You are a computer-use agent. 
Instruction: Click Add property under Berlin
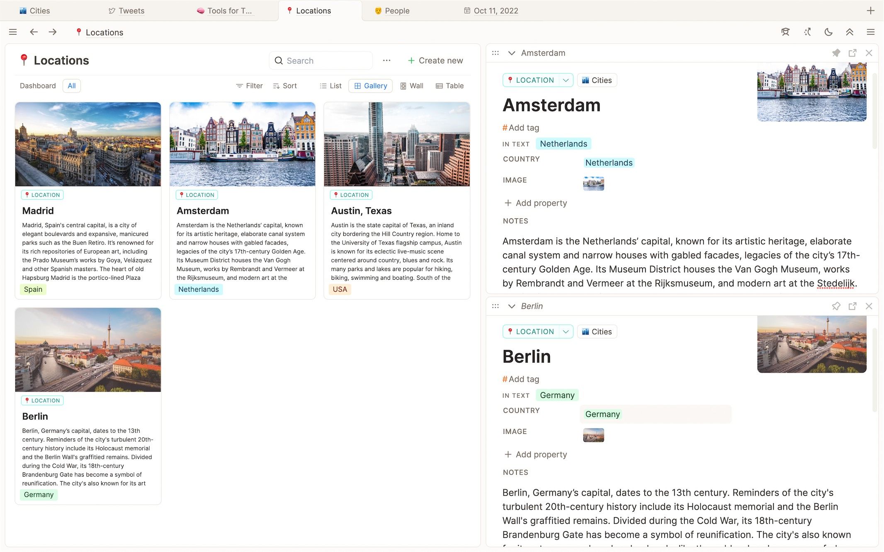click(535, 455)
